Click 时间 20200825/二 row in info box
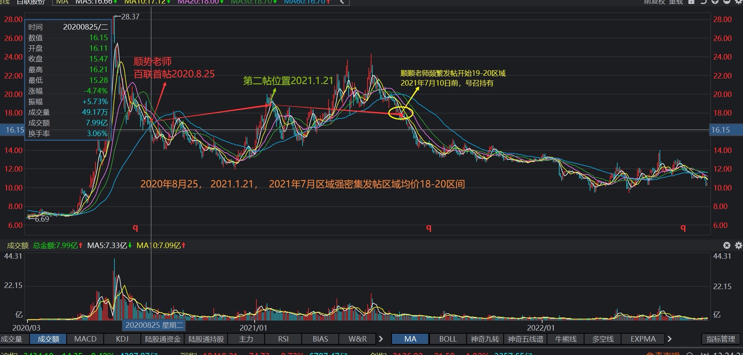 68,27
